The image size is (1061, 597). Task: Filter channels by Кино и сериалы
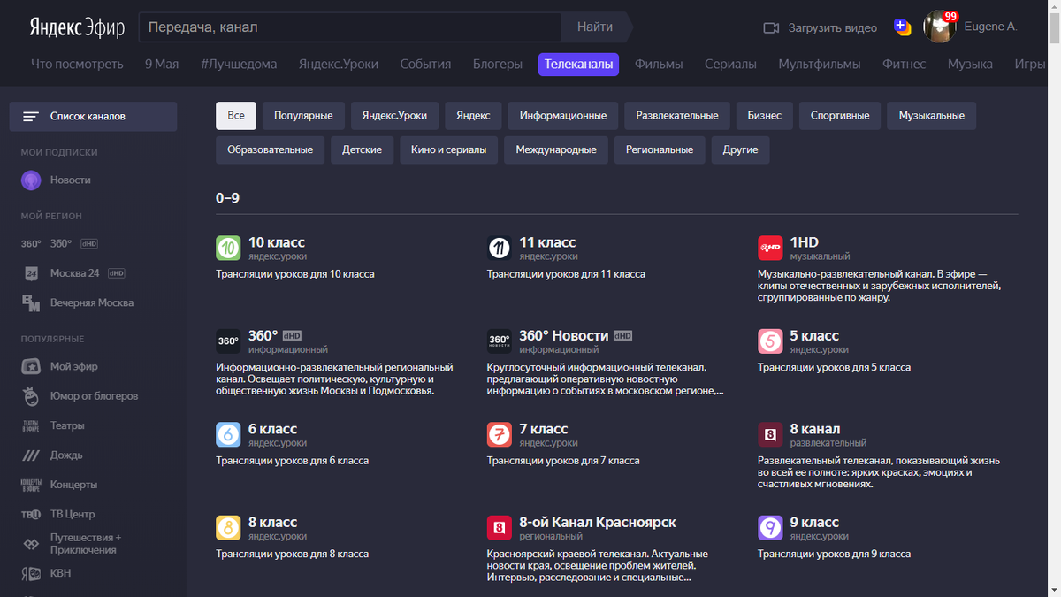click(x=449, y=150)
